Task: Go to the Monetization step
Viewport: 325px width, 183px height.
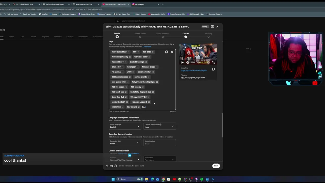Action: click(140, 35)
